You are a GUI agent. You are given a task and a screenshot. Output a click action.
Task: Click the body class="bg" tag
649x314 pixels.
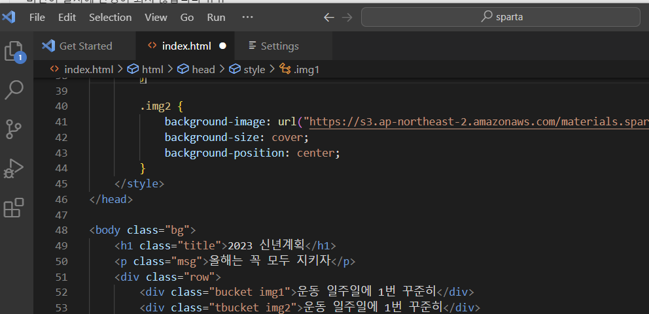click(143, 230)
